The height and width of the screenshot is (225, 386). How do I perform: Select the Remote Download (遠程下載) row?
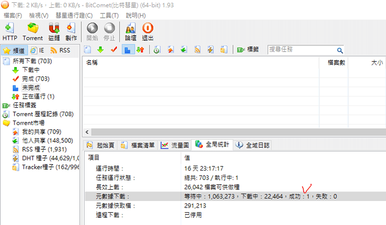point(236,215)
